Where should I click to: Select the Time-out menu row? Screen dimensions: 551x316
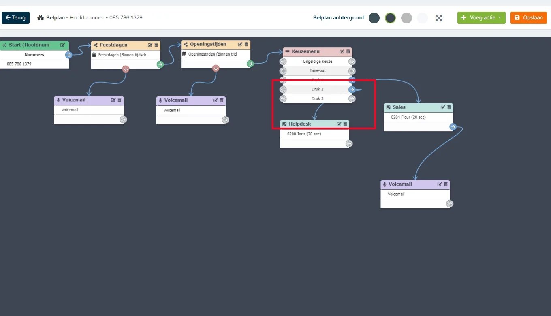[x=317, y=70]
